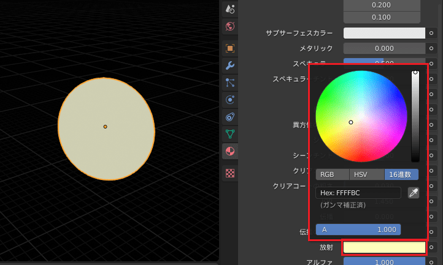Open the Particle properties tab
This screenshot has width=443, height=265.
coord(230,83)
